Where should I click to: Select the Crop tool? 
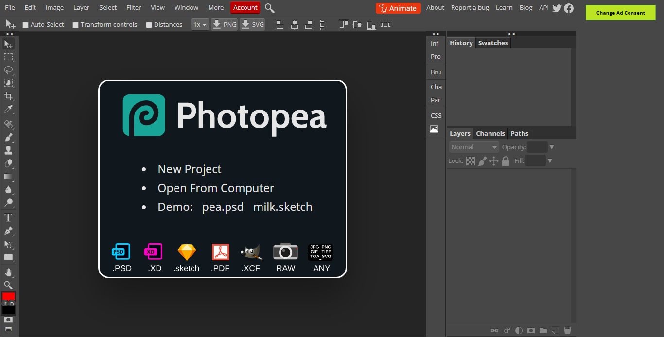[x=8, y=96]
